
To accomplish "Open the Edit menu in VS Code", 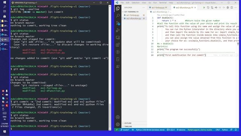I will pyautogui.click(x=128, y=3).
